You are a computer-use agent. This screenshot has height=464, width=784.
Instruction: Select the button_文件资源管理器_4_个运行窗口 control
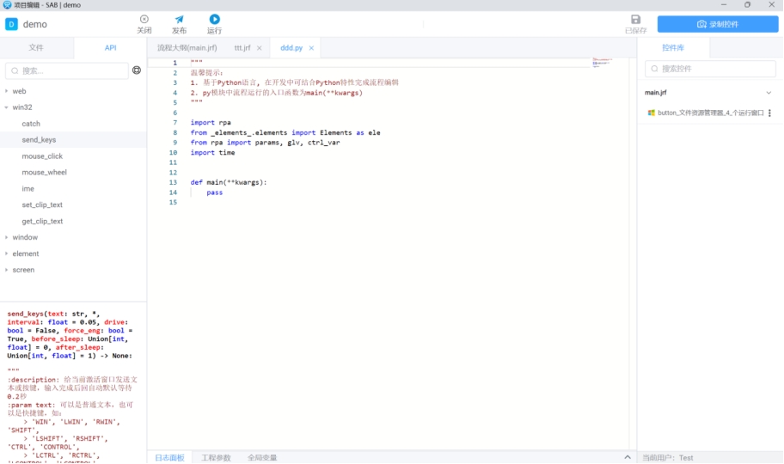coord(710,113)
